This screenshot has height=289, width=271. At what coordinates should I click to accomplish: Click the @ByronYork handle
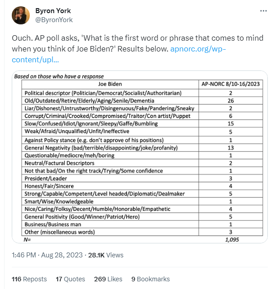54,20
